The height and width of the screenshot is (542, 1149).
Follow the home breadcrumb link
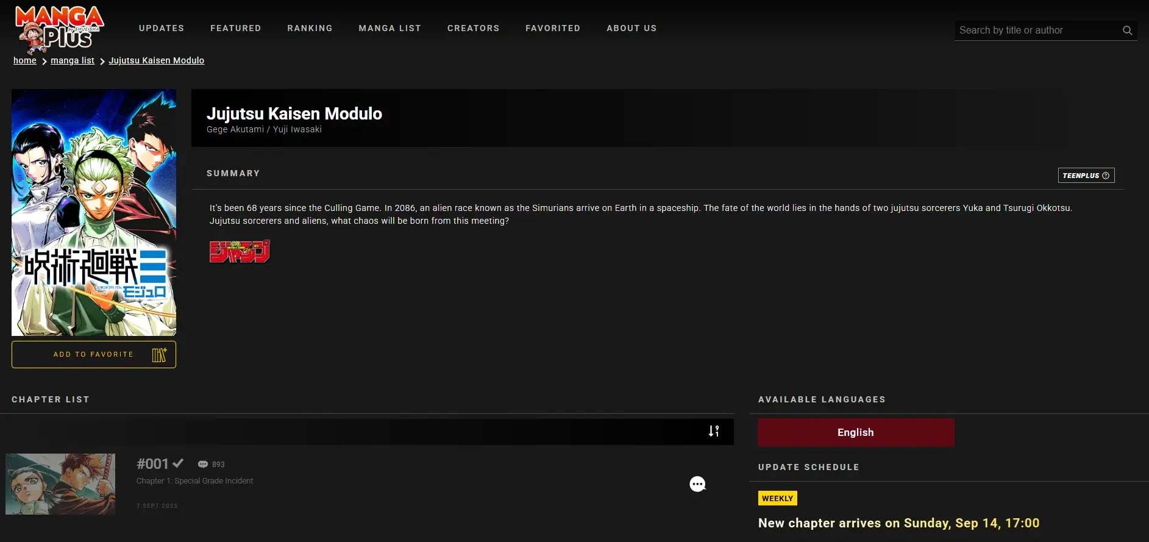25,60
